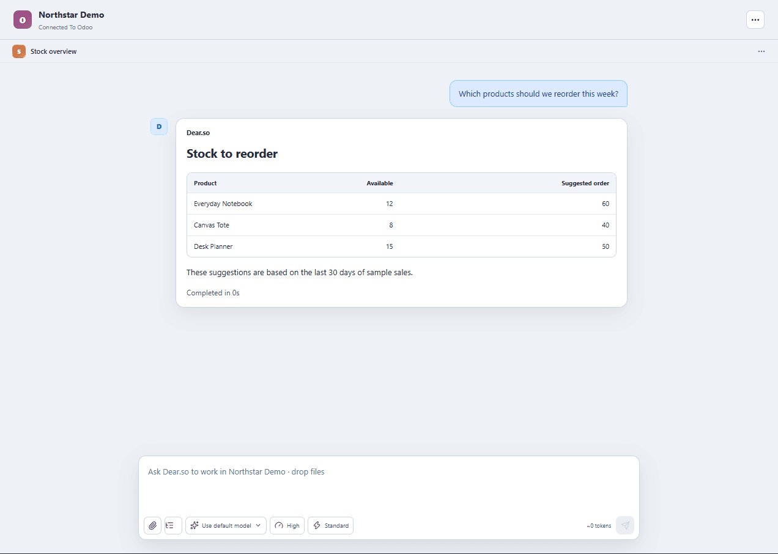Click the message input field
Screen dimensions: 778x554
click(x=389, y=483)
